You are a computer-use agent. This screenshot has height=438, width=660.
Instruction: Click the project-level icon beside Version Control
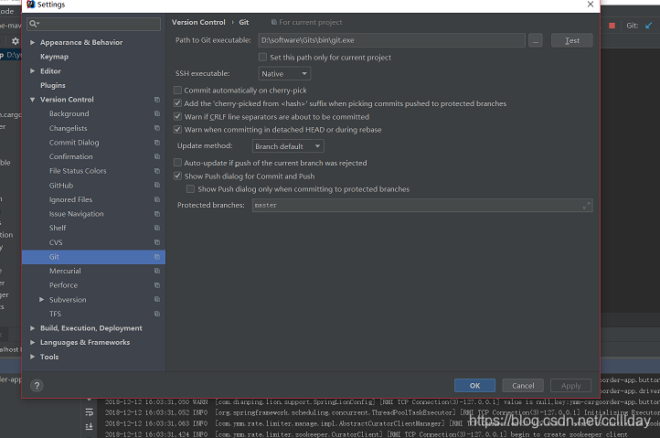[157, 100]
